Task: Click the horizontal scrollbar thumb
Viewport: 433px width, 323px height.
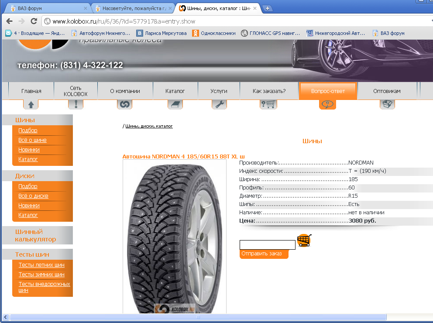Action: pyautogui.click(x=198, y=317)
